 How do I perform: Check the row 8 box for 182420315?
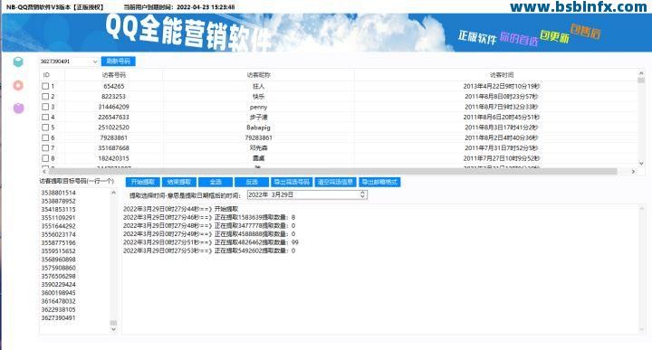45,158
